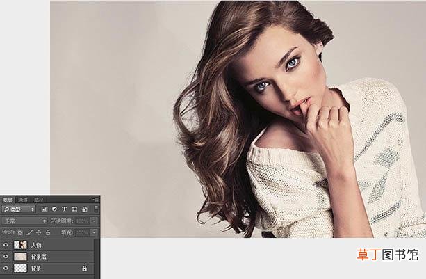Open the layers panel flyout menu
This screenshot has height=279, width=426.
(96, 200)
